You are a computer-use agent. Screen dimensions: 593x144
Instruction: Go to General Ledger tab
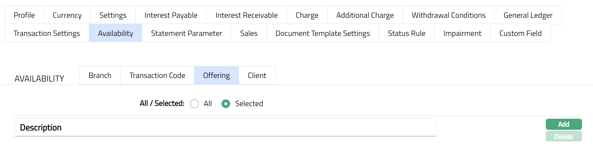528,15
